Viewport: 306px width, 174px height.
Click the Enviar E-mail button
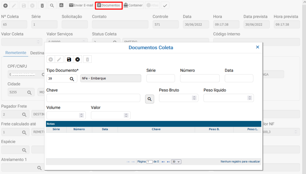[x=81, y=5]
